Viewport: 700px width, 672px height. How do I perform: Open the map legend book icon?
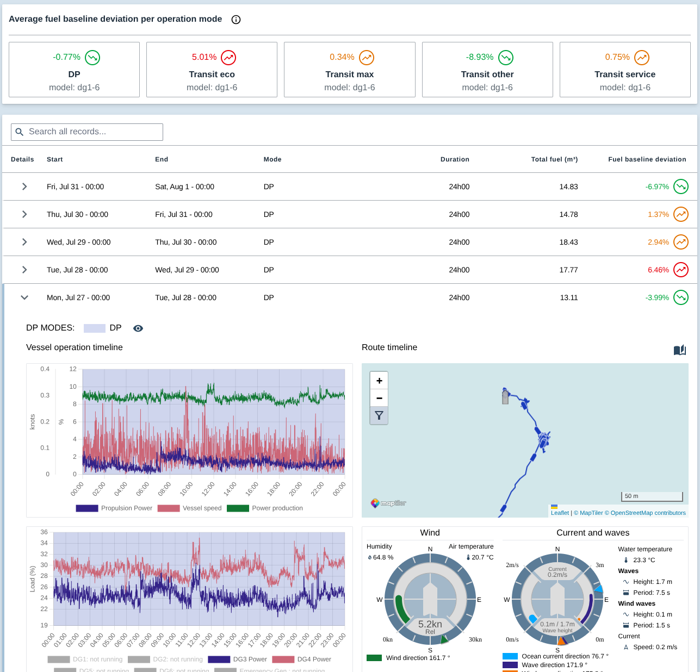(680, 350)
